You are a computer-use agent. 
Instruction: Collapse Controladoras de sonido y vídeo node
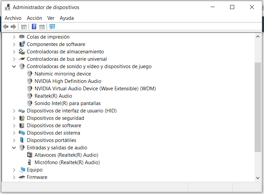coord(14,66)
